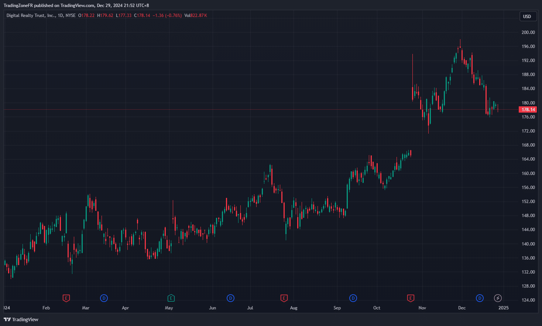The image size is (542, 326).
Task: Click the late-October earnings marker
Action: tap(411, 298)
